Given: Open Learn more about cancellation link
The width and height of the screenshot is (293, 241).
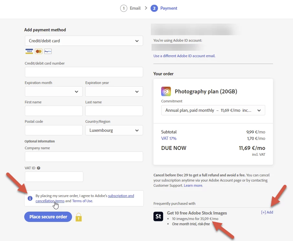Looking at the screenshot, I should coord(193,185).
